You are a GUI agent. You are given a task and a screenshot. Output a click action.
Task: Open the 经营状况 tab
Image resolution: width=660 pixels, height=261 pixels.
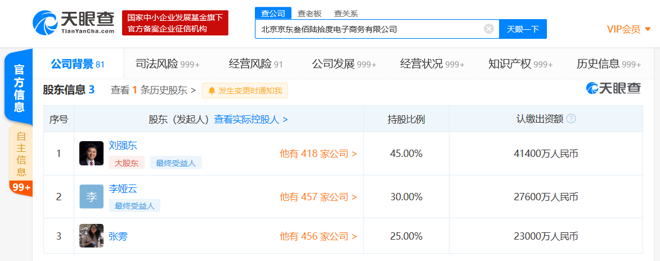coord(432,64)
